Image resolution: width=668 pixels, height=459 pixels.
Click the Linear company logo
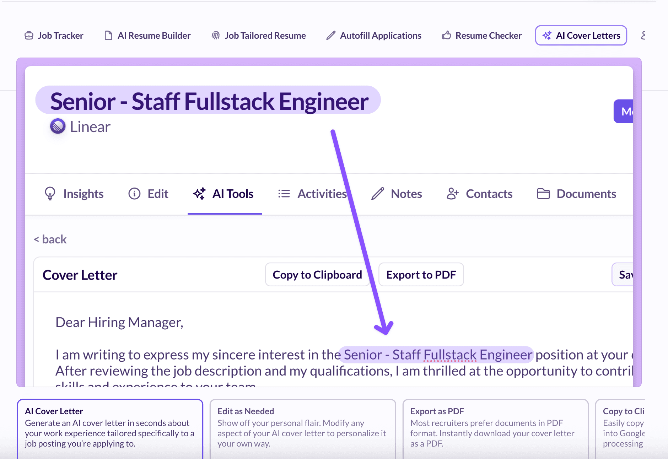(58, 126)
